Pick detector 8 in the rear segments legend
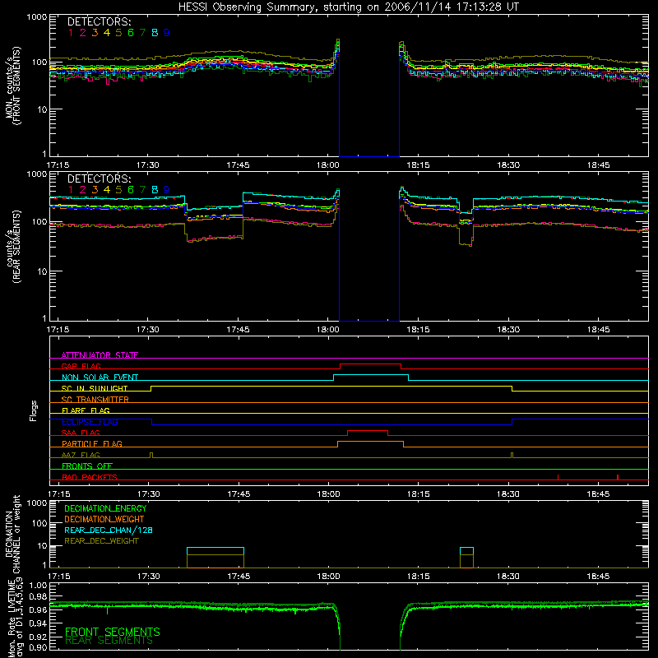The height and width of the screenshot is (658, 658). click(155, 190)
